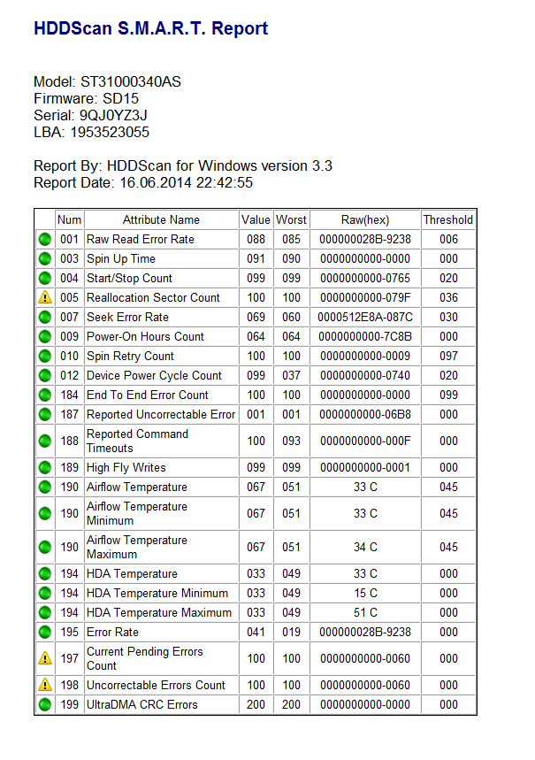This screenshot has height=760, width=535.
Task: Click green status icon for Reported Command Timeouts
Action: [x=44, y=441]
